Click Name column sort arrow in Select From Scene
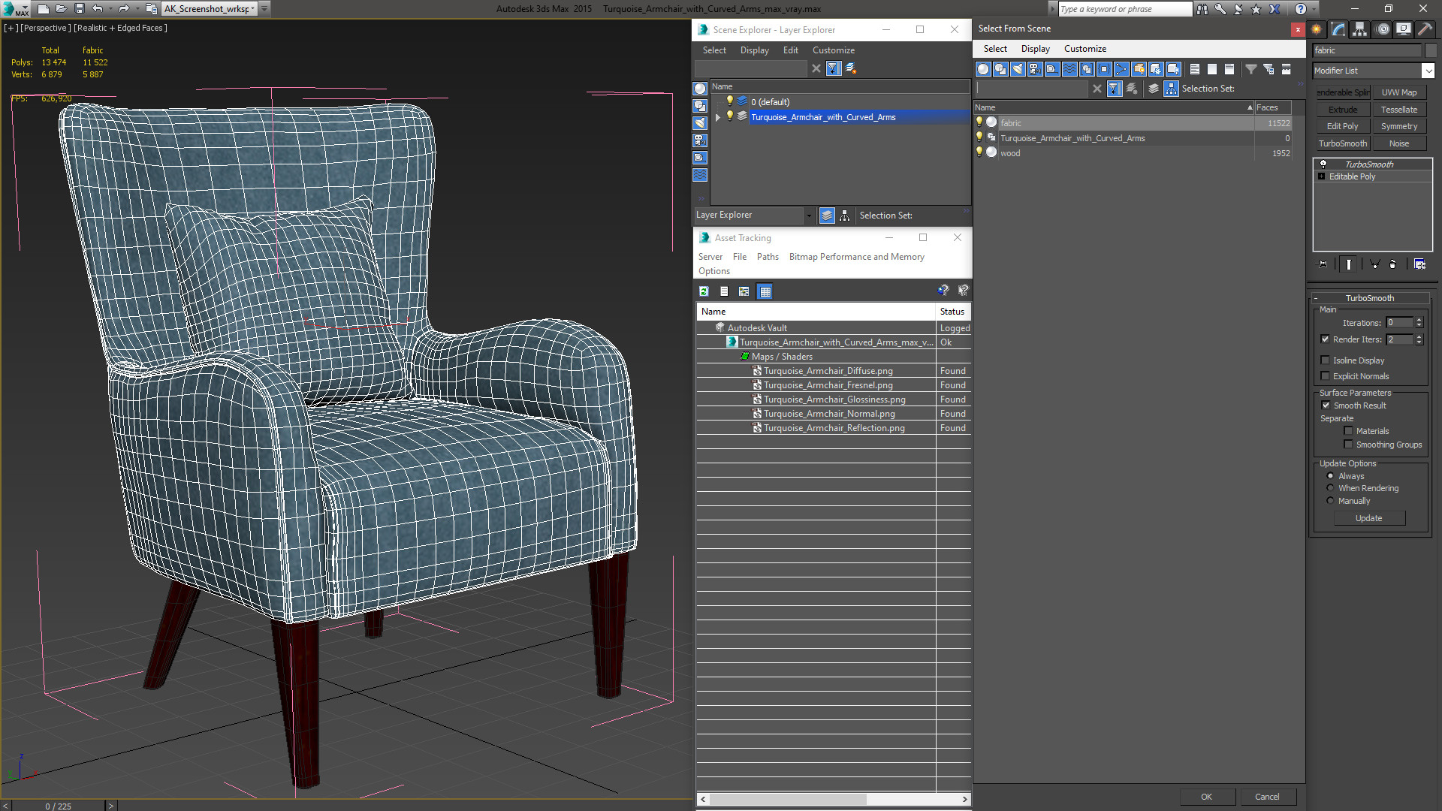The height and width of the screenshot is (811, 1442). (1250, 107)
